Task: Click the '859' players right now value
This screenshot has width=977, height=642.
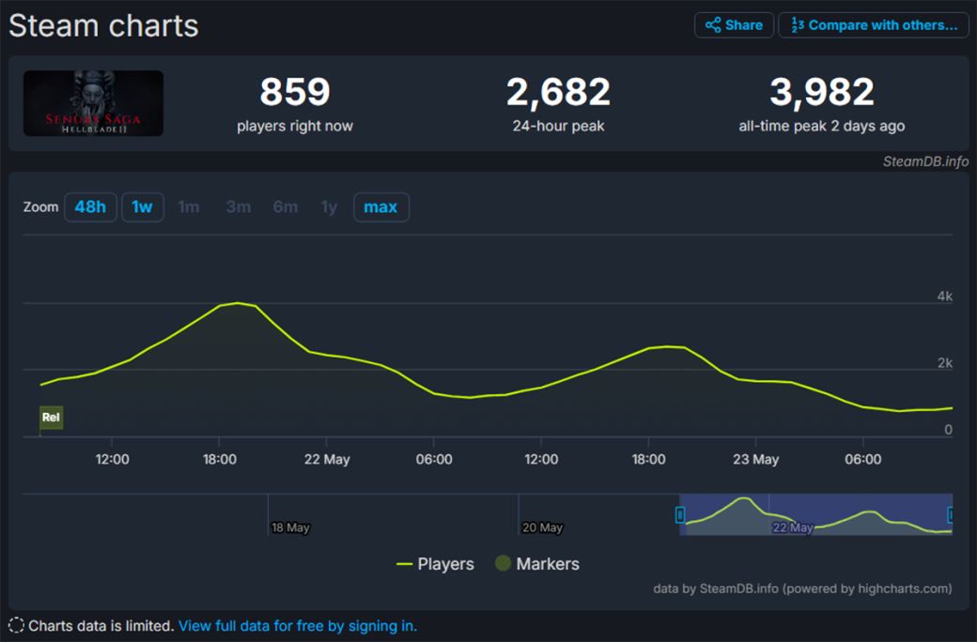Action: [295, 92]
